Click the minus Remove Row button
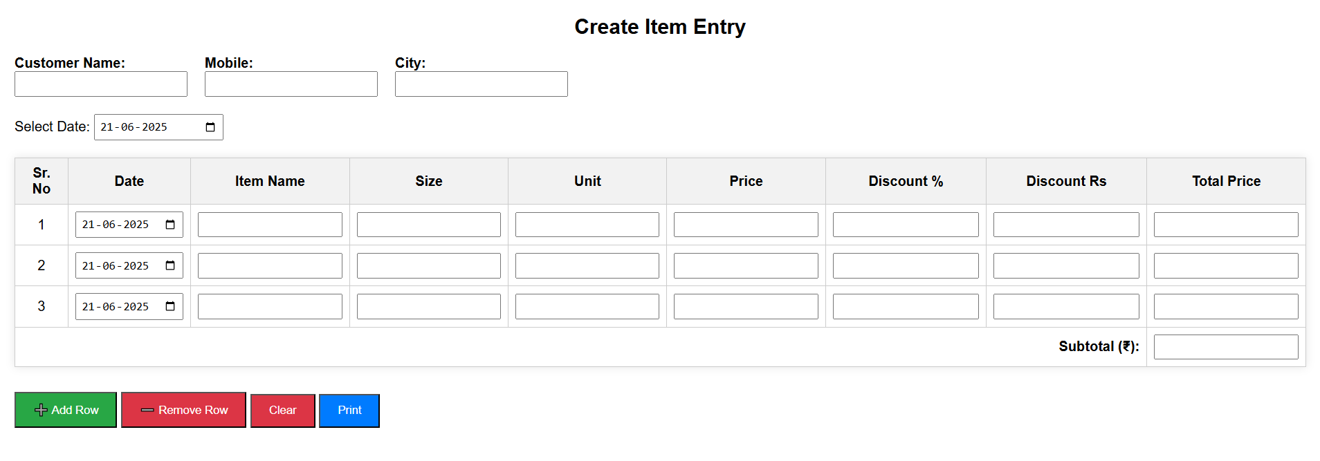This screenshot has height=461, width=1320. pos(183,410)
